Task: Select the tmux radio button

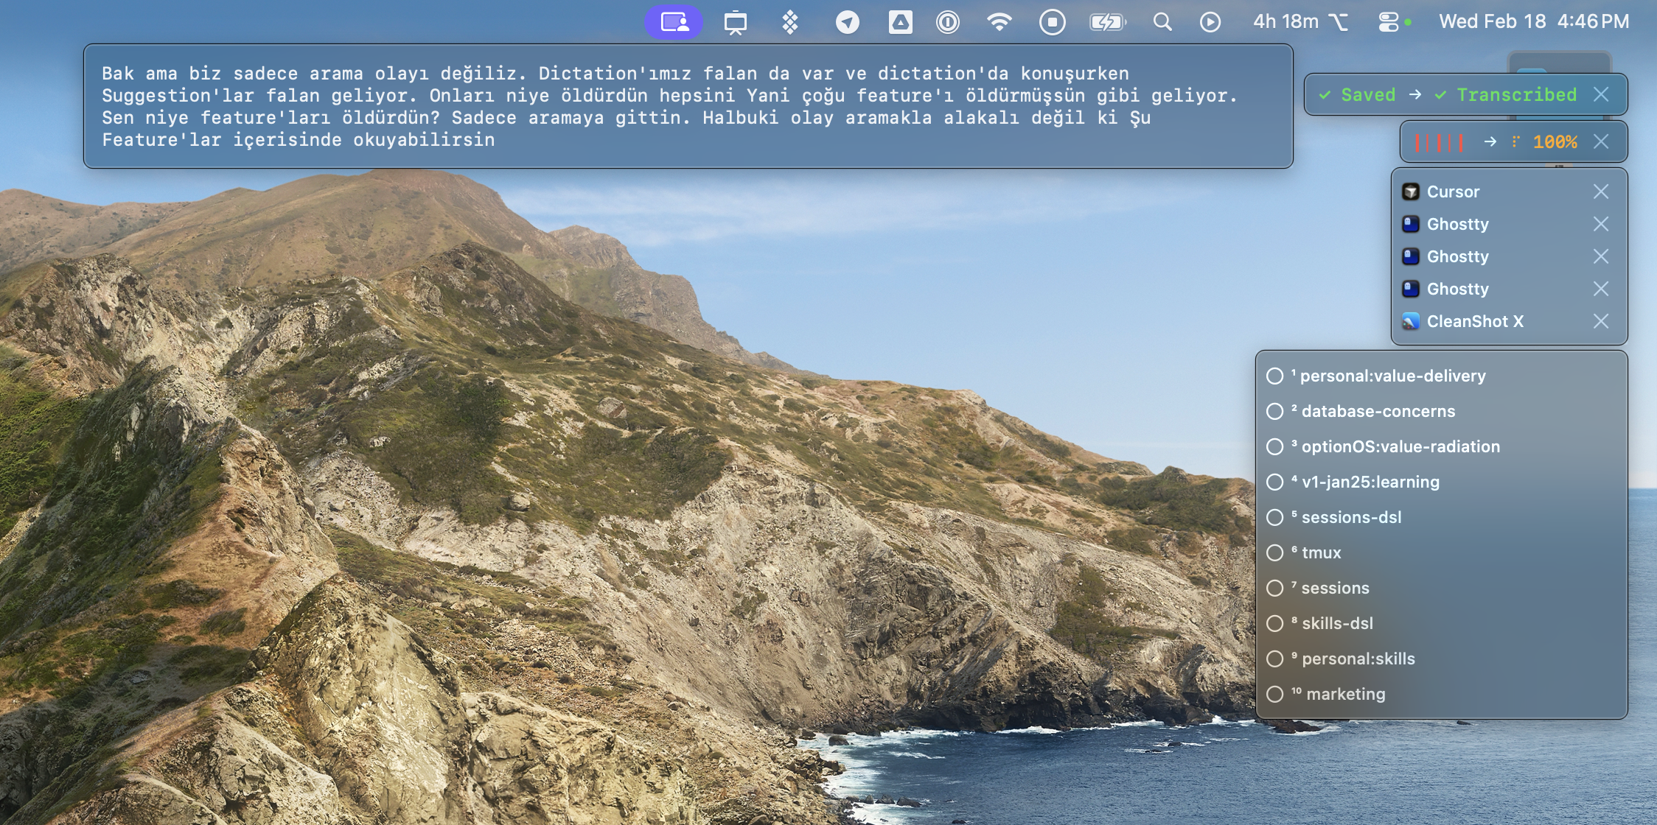Action: pyautogui.click(x=1275, y=553)
